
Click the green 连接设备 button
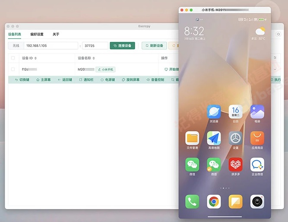pyautogui.click(x=122, y=46)
